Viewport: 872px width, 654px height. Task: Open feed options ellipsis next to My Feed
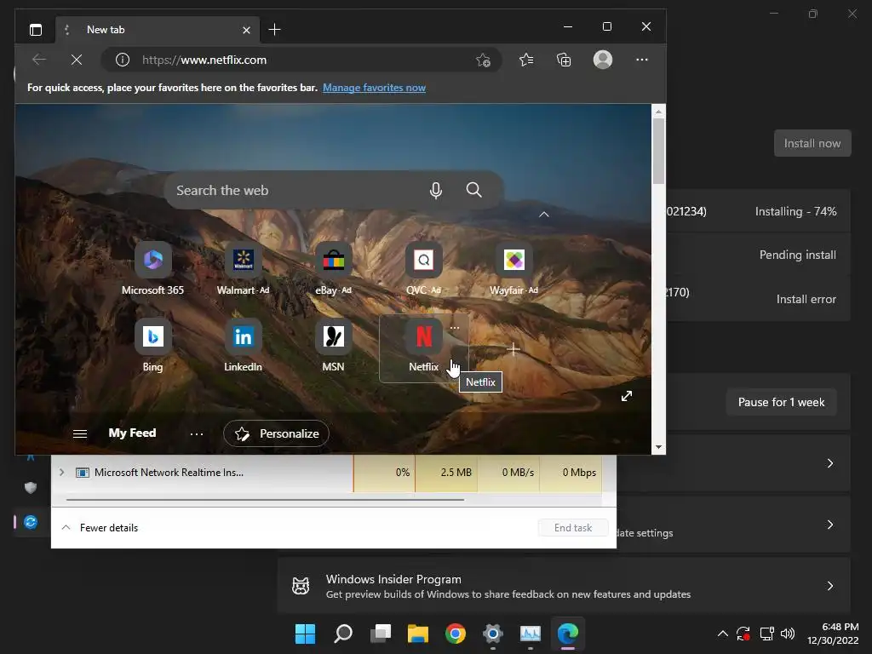pyautogui.click(x=197, y=433)
